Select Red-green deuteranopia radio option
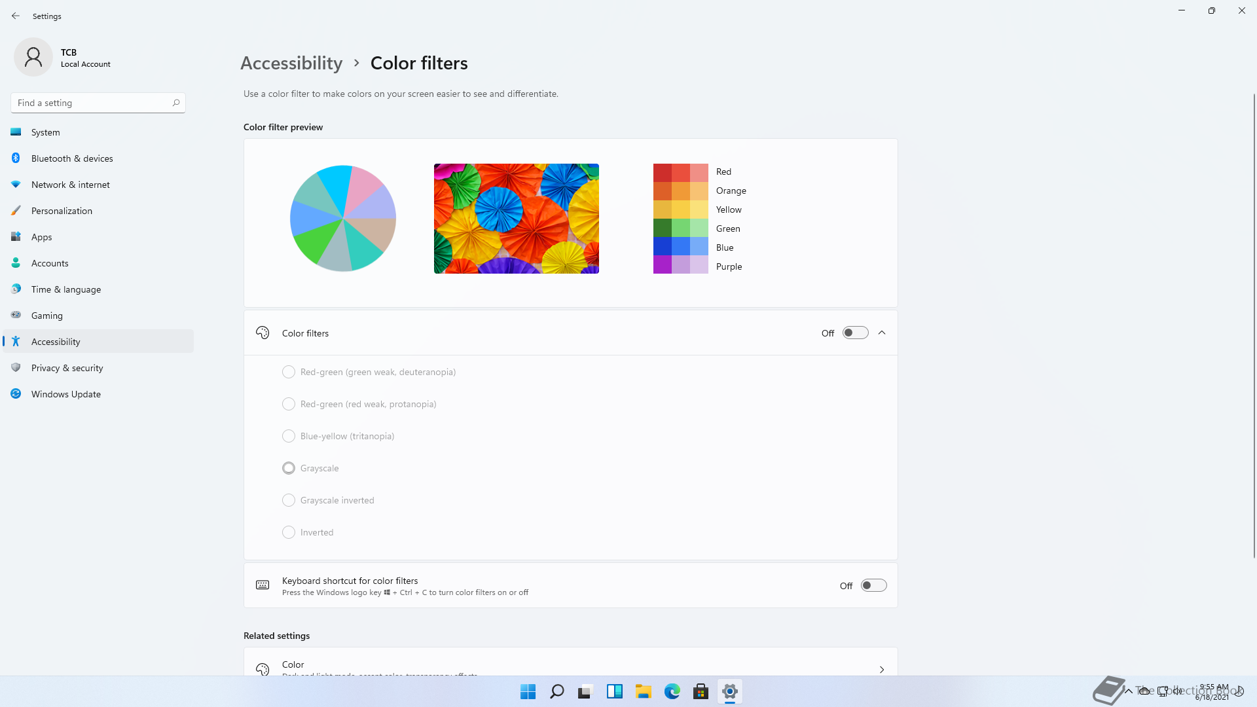The height and width of the screenshot is (707, 1257). pyautogui.click(x=289, y=372)
